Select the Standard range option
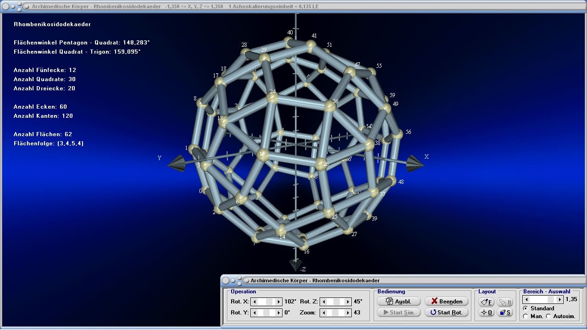Screen dimensions: 587x330 526,308
